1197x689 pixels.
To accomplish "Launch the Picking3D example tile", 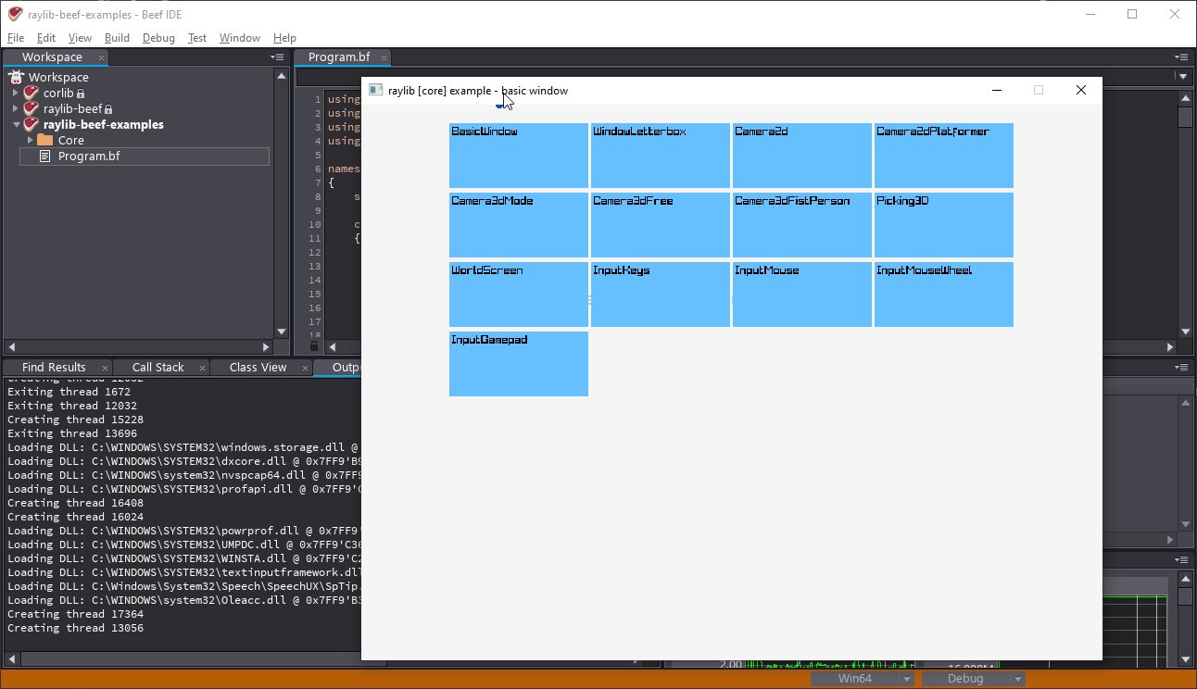I will point(944,225).
